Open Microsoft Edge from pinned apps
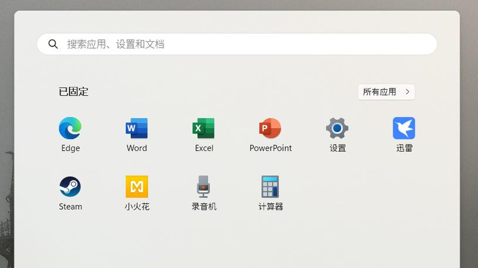This screenshot has width=478, height=268. pyautogui.click(x=70, y=128)
